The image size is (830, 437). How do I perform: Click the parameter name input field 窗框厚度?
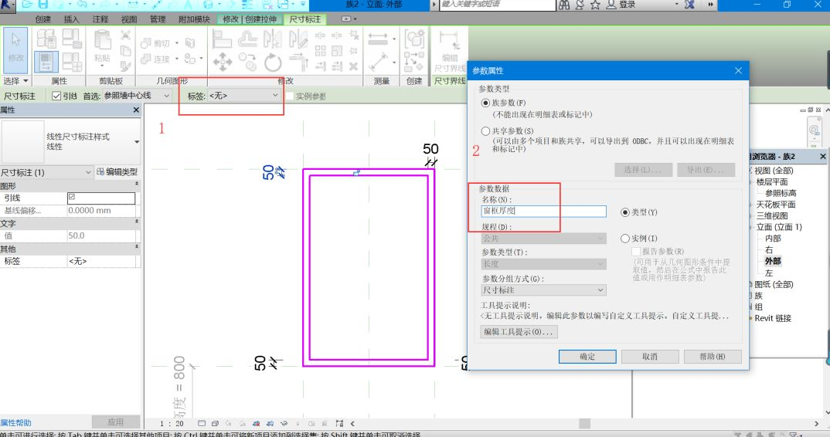pyautogui.click(x=543, y=211)
